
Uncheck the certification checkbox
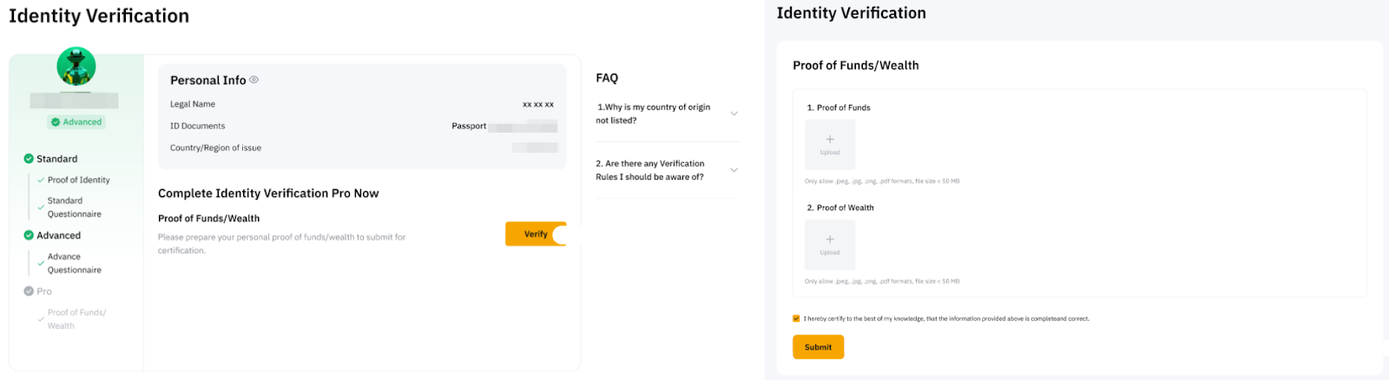point(796,318)
